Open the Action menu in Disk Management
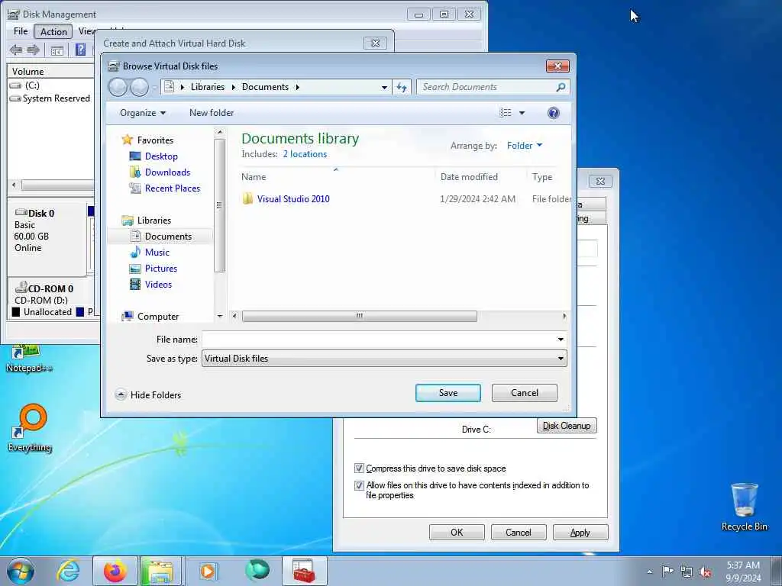This screenshot has width=782, height=586. pyautogui.click(x=53, y=32)
